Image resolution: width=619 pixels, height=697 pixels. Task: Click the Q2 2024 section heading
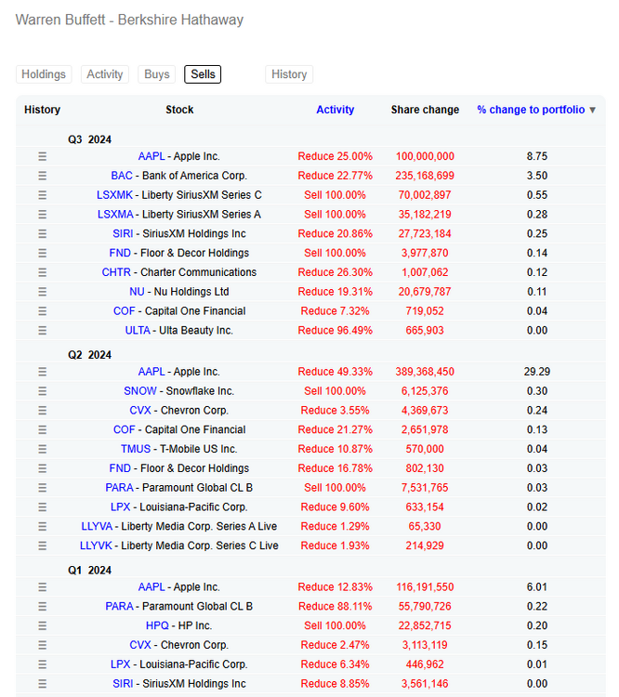[x=89, y=355]
